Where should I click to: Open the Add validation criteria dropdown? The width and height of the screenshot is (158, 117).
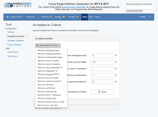pos(48,45)
